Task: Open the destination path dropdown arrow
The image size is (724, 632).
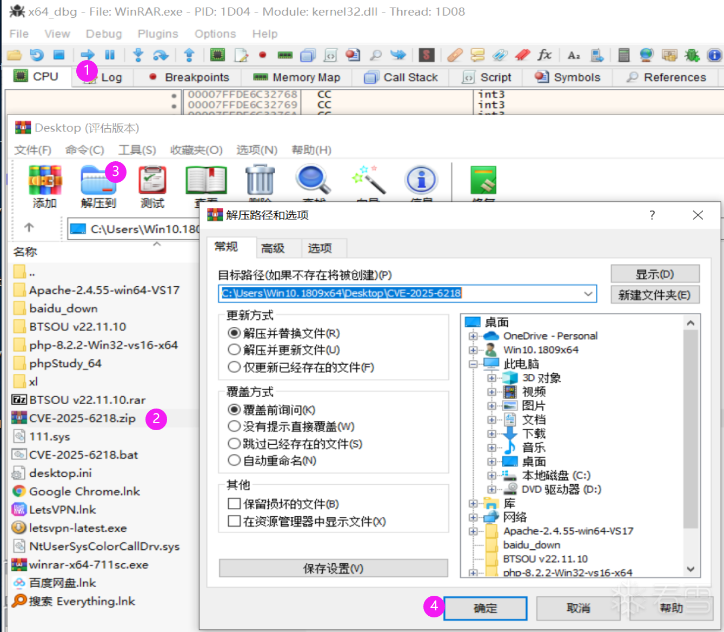Action: (x=588, y=293)
